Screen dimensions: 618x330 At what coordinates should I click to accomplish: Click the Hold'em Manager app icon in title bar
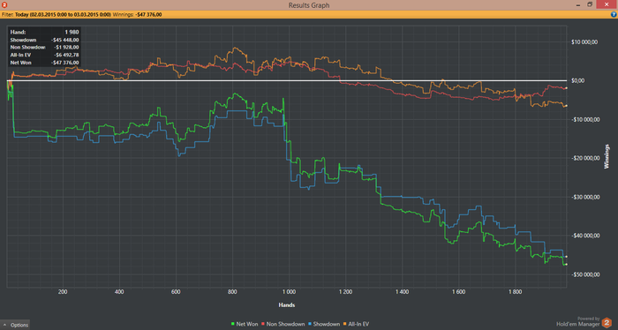tap(4, 4)
